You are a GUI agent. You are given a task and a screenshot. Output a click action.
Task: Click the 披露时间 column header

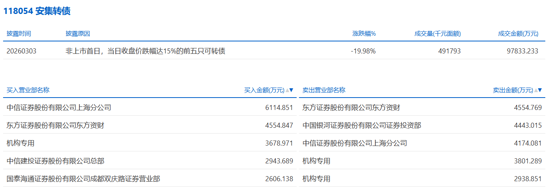[19, 34]
